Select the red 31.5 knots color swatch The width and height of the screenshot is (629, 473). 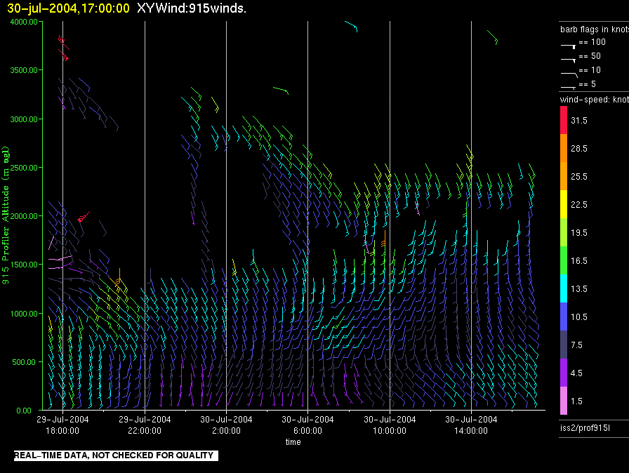click(x=564, y=120)
